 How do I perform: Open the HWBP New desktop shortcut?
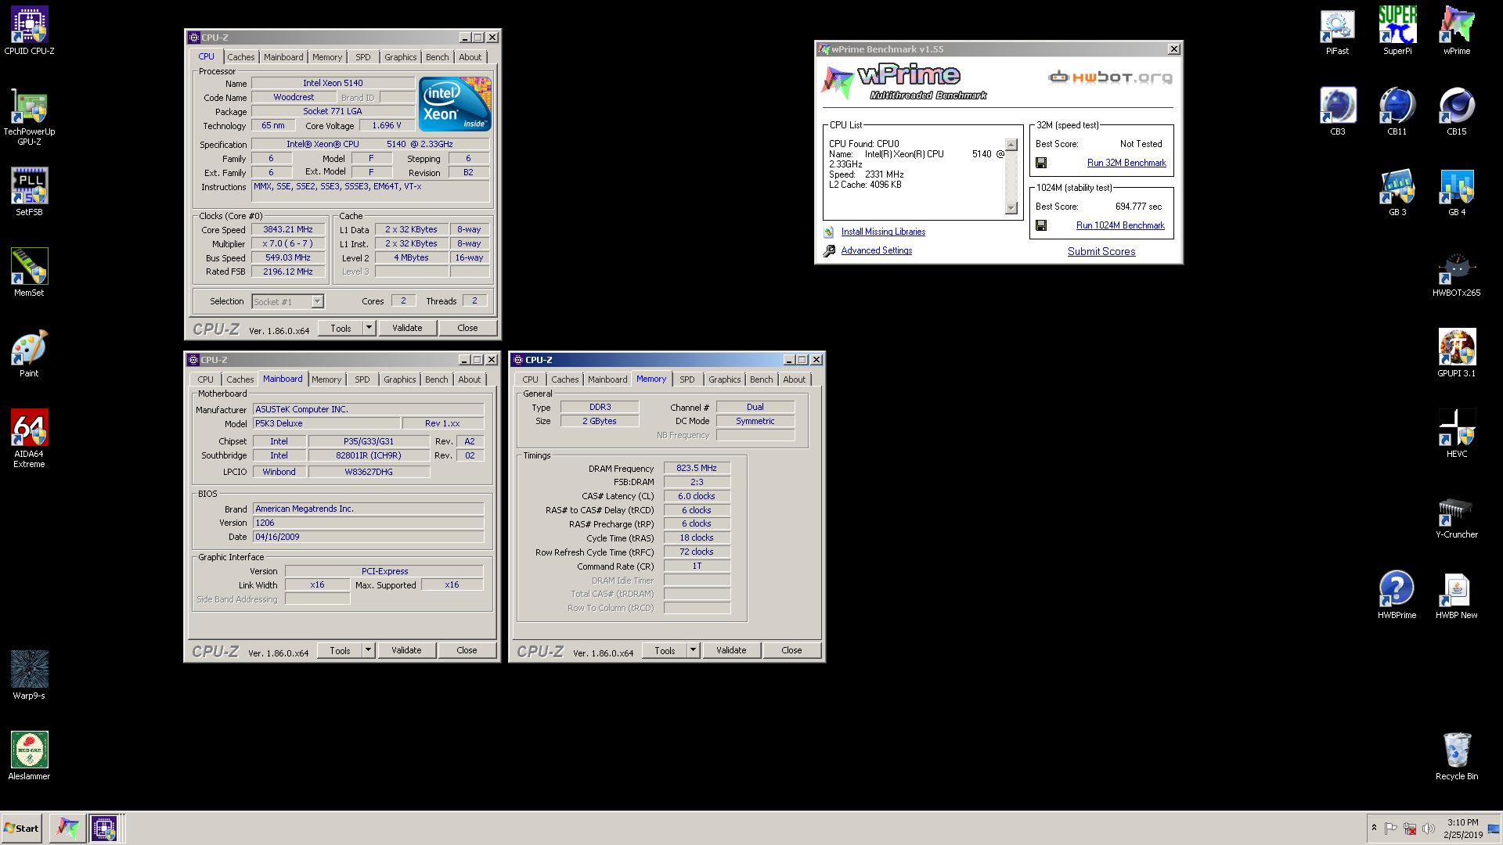1457,595
